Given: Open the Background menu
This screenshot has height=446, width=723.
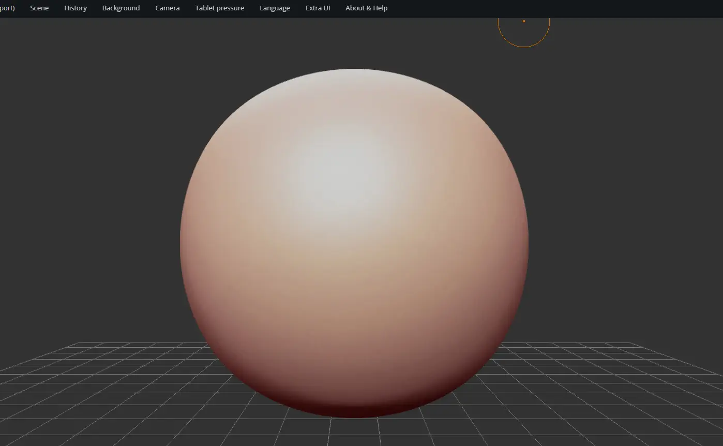Looking at the screenshot, I should coord(121,8).
